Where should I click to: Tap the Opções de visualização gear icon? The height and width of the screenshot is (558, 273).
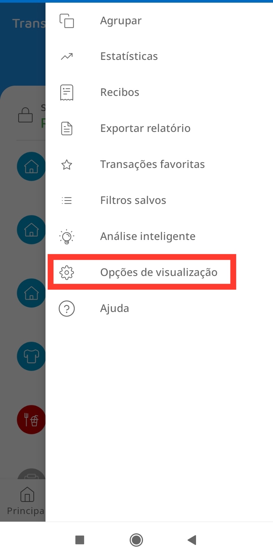(x=67, y=273)
